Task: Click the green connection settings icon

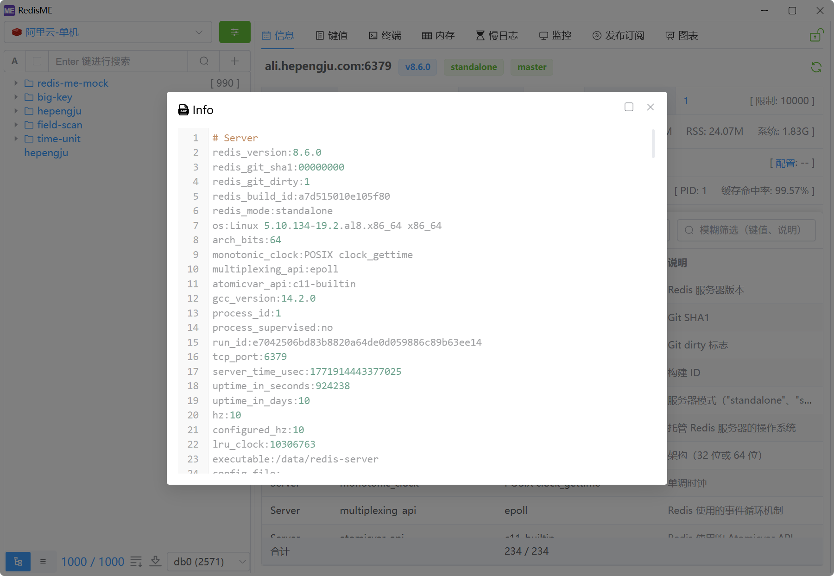Action: tap(234, 32)
